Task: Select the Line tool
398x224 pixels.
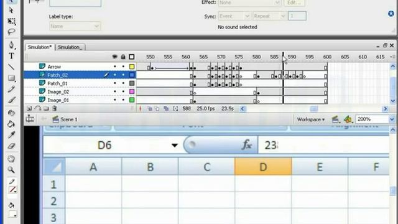Action: pyautogui.click(x=11, y=67)
